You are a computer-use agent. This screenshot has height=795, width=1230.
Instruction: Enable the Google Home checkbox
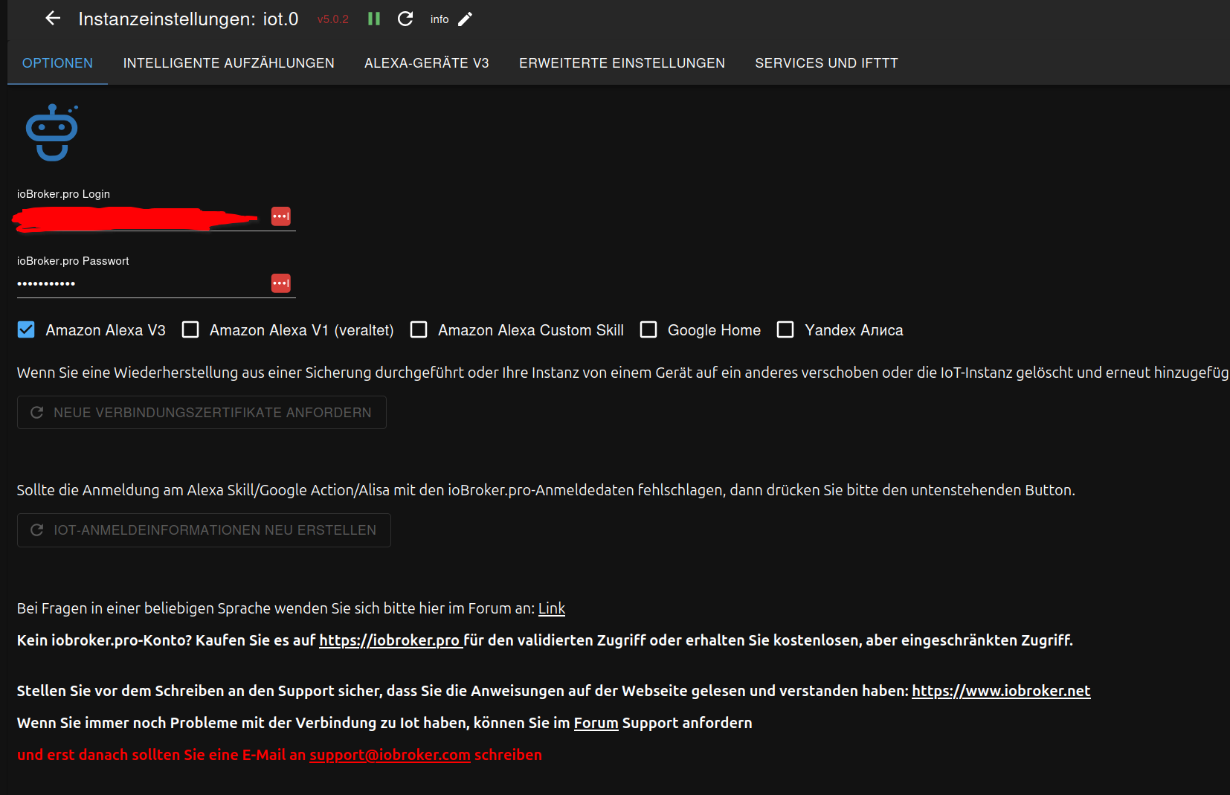coord(648,329)
